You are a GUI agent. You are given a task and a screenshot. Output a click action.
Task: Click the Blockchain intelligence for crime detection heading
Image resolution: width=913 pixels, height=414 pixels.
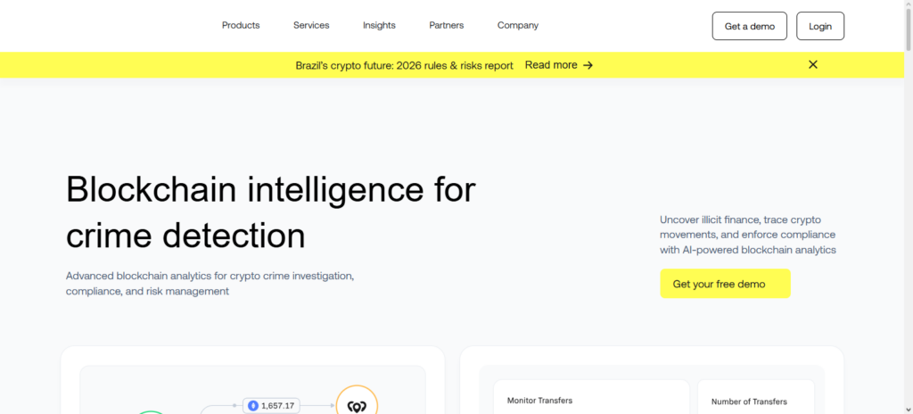[271, 212]
